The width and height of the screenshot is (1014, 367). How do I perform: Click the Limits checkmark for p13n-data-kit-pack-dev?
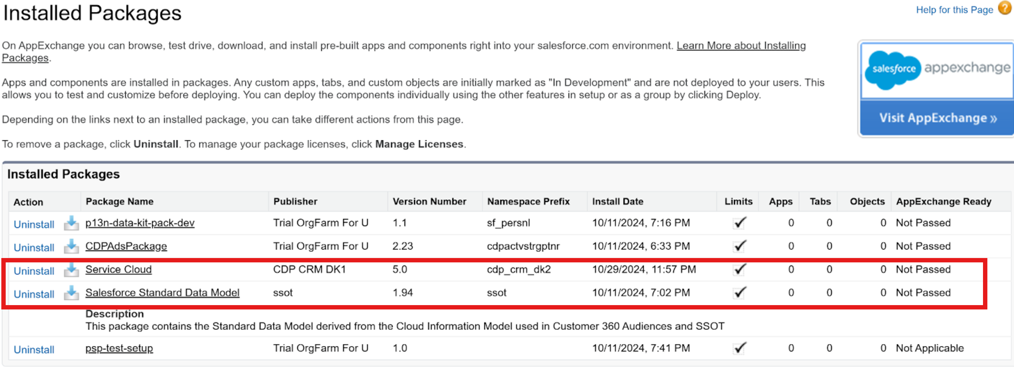(x=739, y=223)
